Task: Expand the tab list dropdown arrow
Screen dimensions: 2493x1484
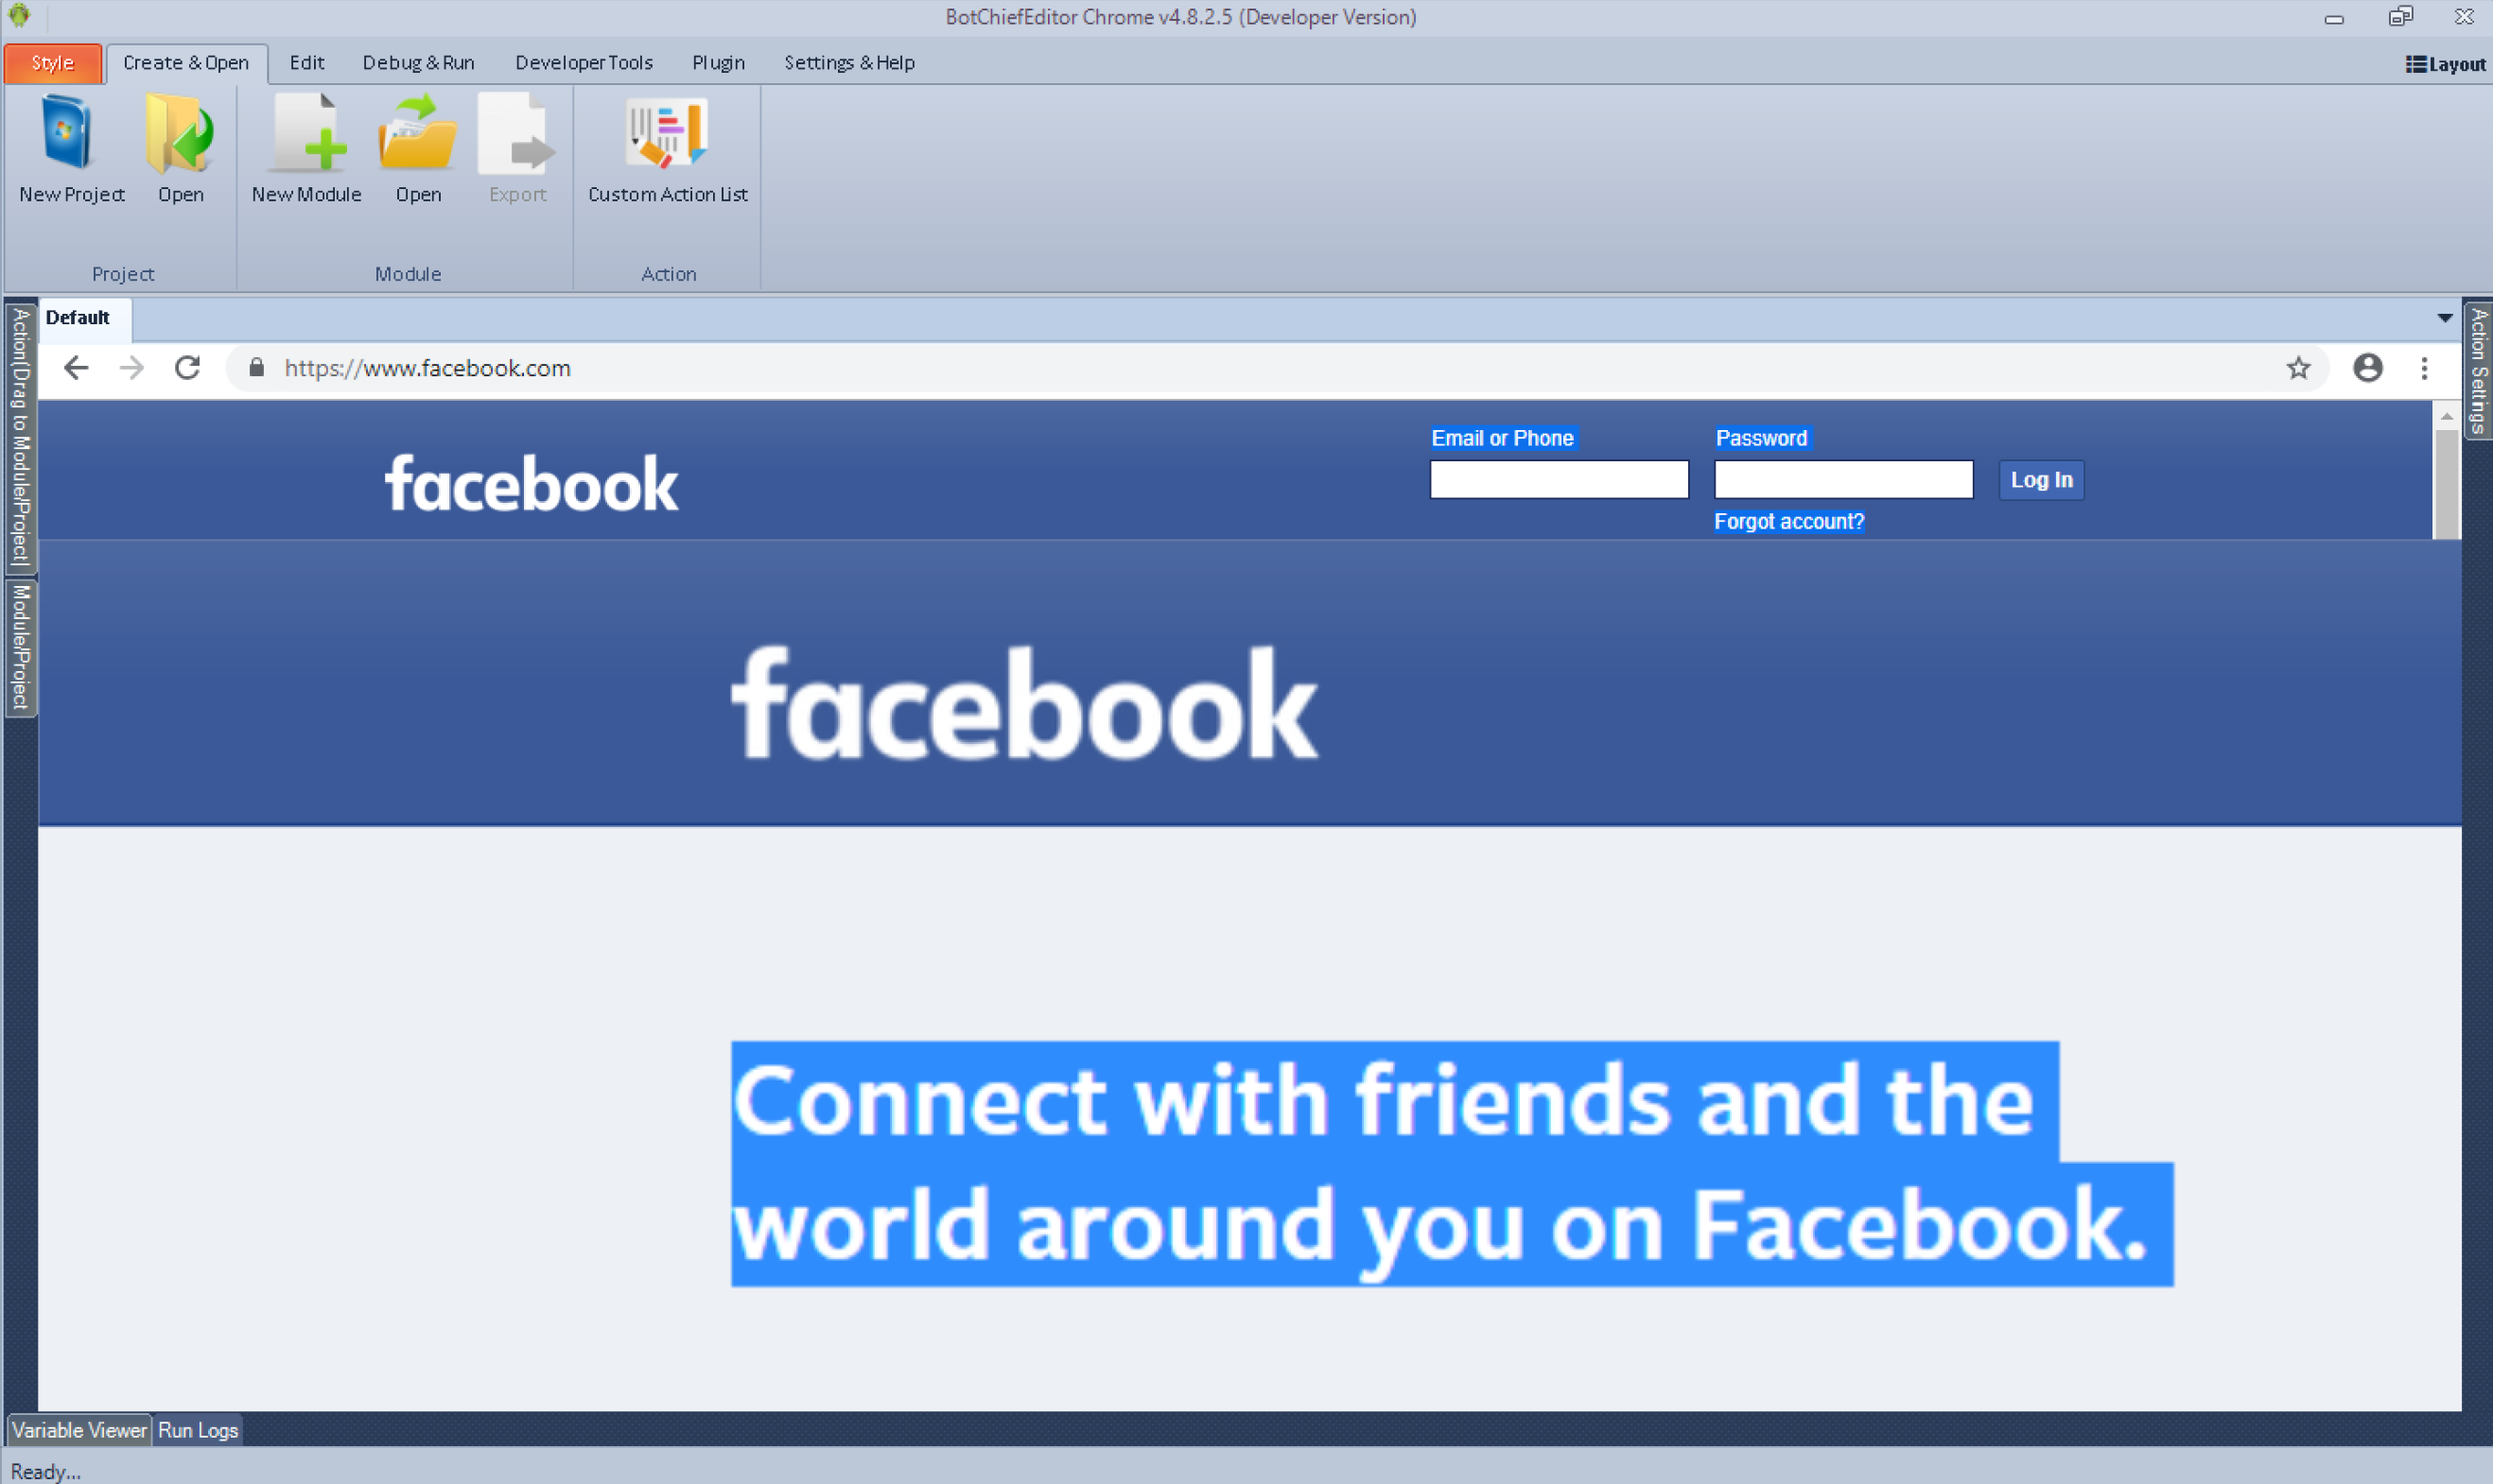Action: (x=2444, y=318)
